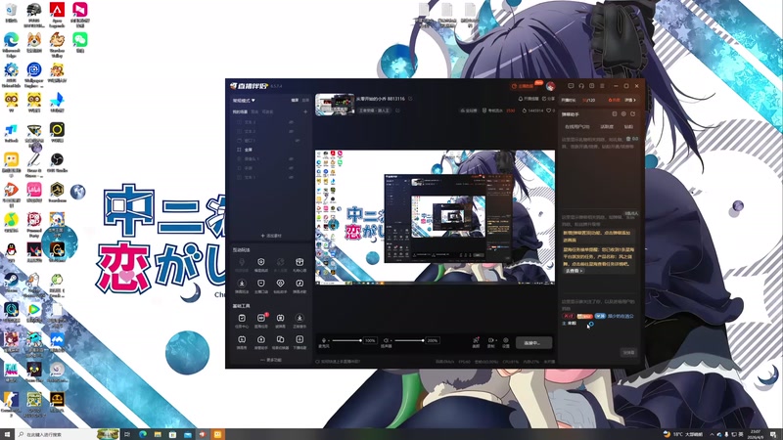Click the orange button with the New badge
The height and width of the screenshot is (440, 783).
[x=525, y=86]
